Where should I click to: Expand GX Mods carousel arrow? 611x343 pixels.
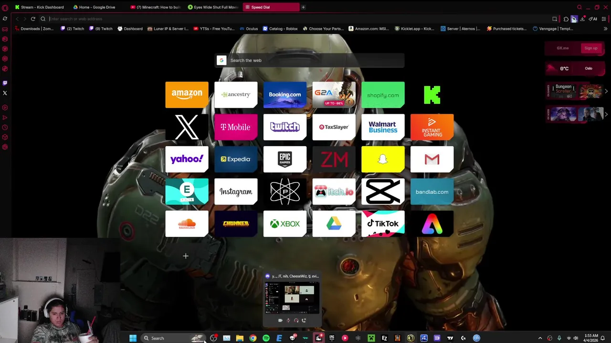tap(606, 114)
